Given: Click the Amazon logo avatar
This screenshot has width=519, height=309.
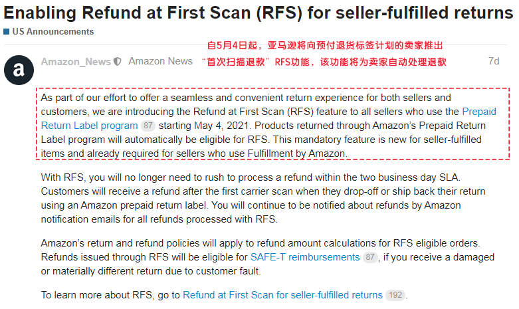Looking at the screenshot, I should [x=19, y=70].
